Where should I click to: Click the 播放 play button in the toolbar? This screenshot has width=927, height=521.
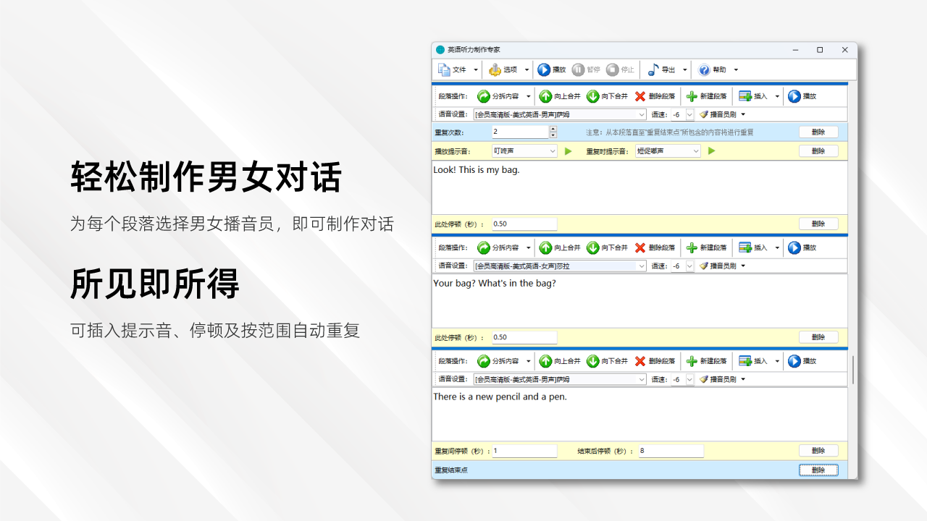click(x=553, y=69)
